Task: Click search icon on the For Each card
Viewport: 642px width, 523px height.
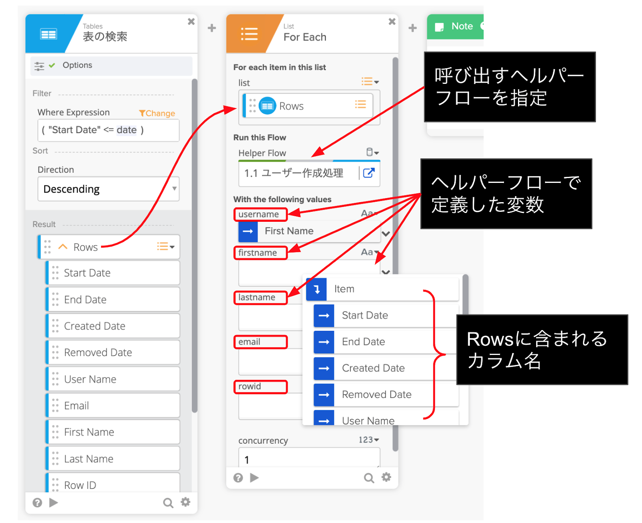Action: (x=368, y=478)
